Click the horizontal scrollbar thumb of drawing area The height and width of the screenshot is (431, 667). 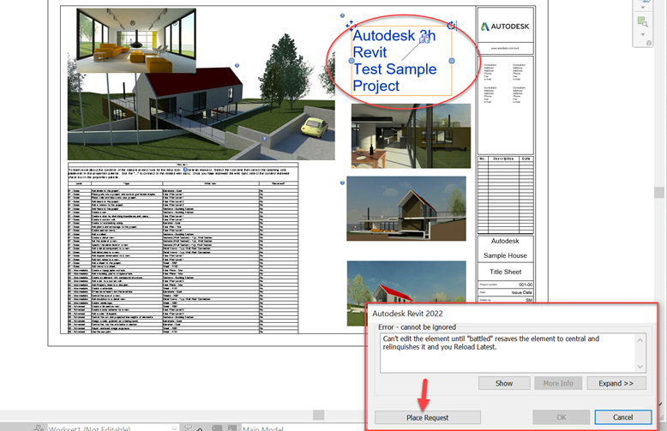tap(319, 415)
